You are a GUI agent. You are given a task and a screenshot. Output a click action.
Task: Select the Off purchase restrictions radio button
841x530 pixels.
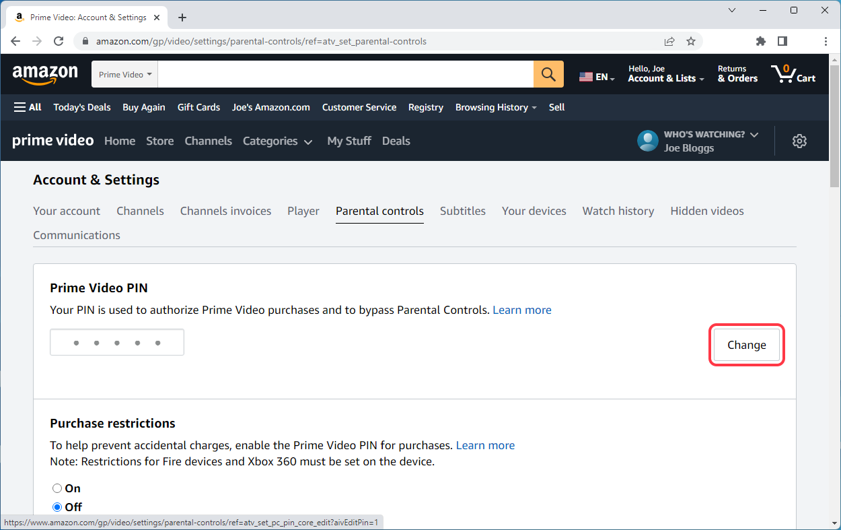coord(57,507)
